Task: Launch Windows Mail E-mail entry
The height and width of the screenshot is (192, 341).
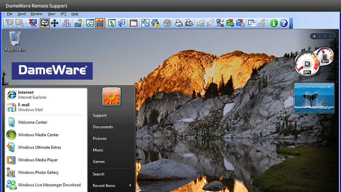Action: (x=46, y=107)
